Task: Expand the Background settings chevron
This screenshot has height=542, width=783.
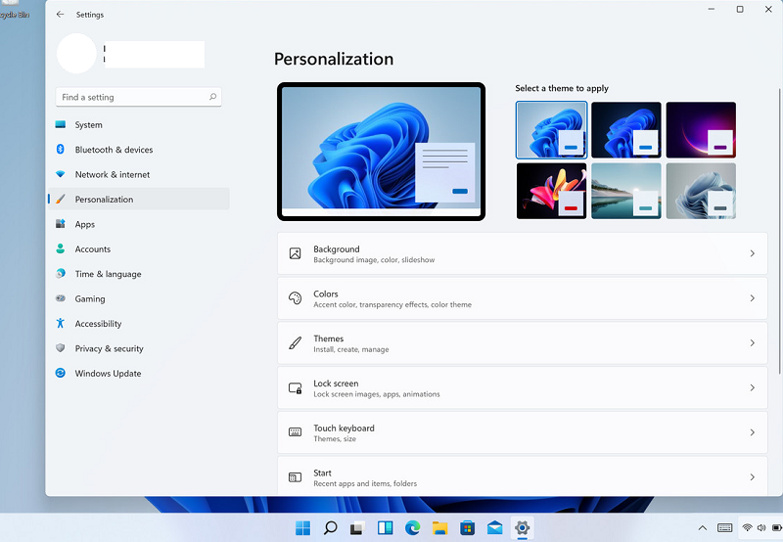Action: pos(752,253)
